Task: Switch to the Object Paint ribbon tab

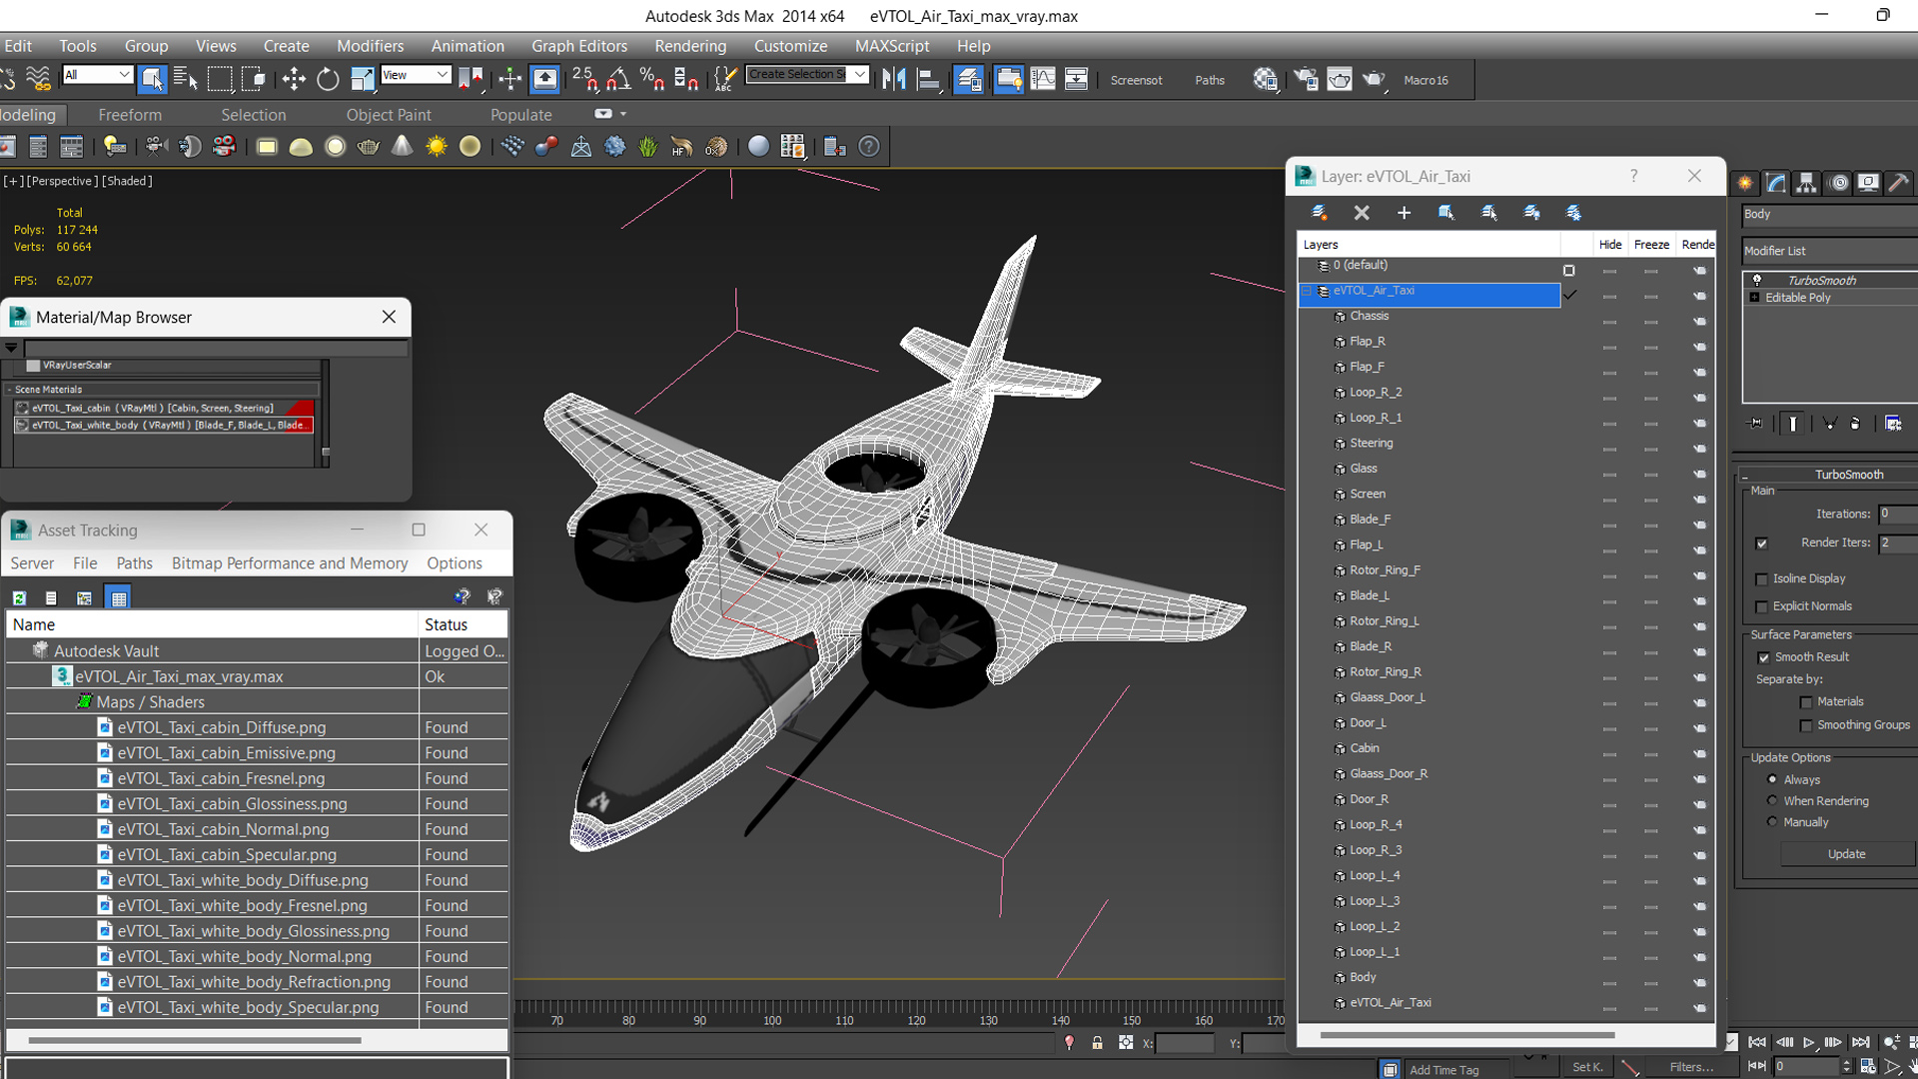Action: (389, 115)
